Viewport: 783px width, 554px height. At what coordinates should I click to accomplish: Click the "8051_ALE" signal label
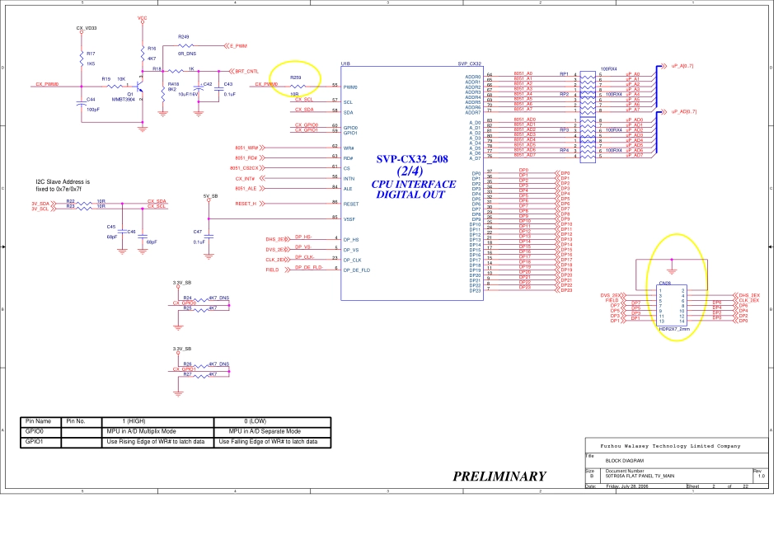click(x=246, y=189)
